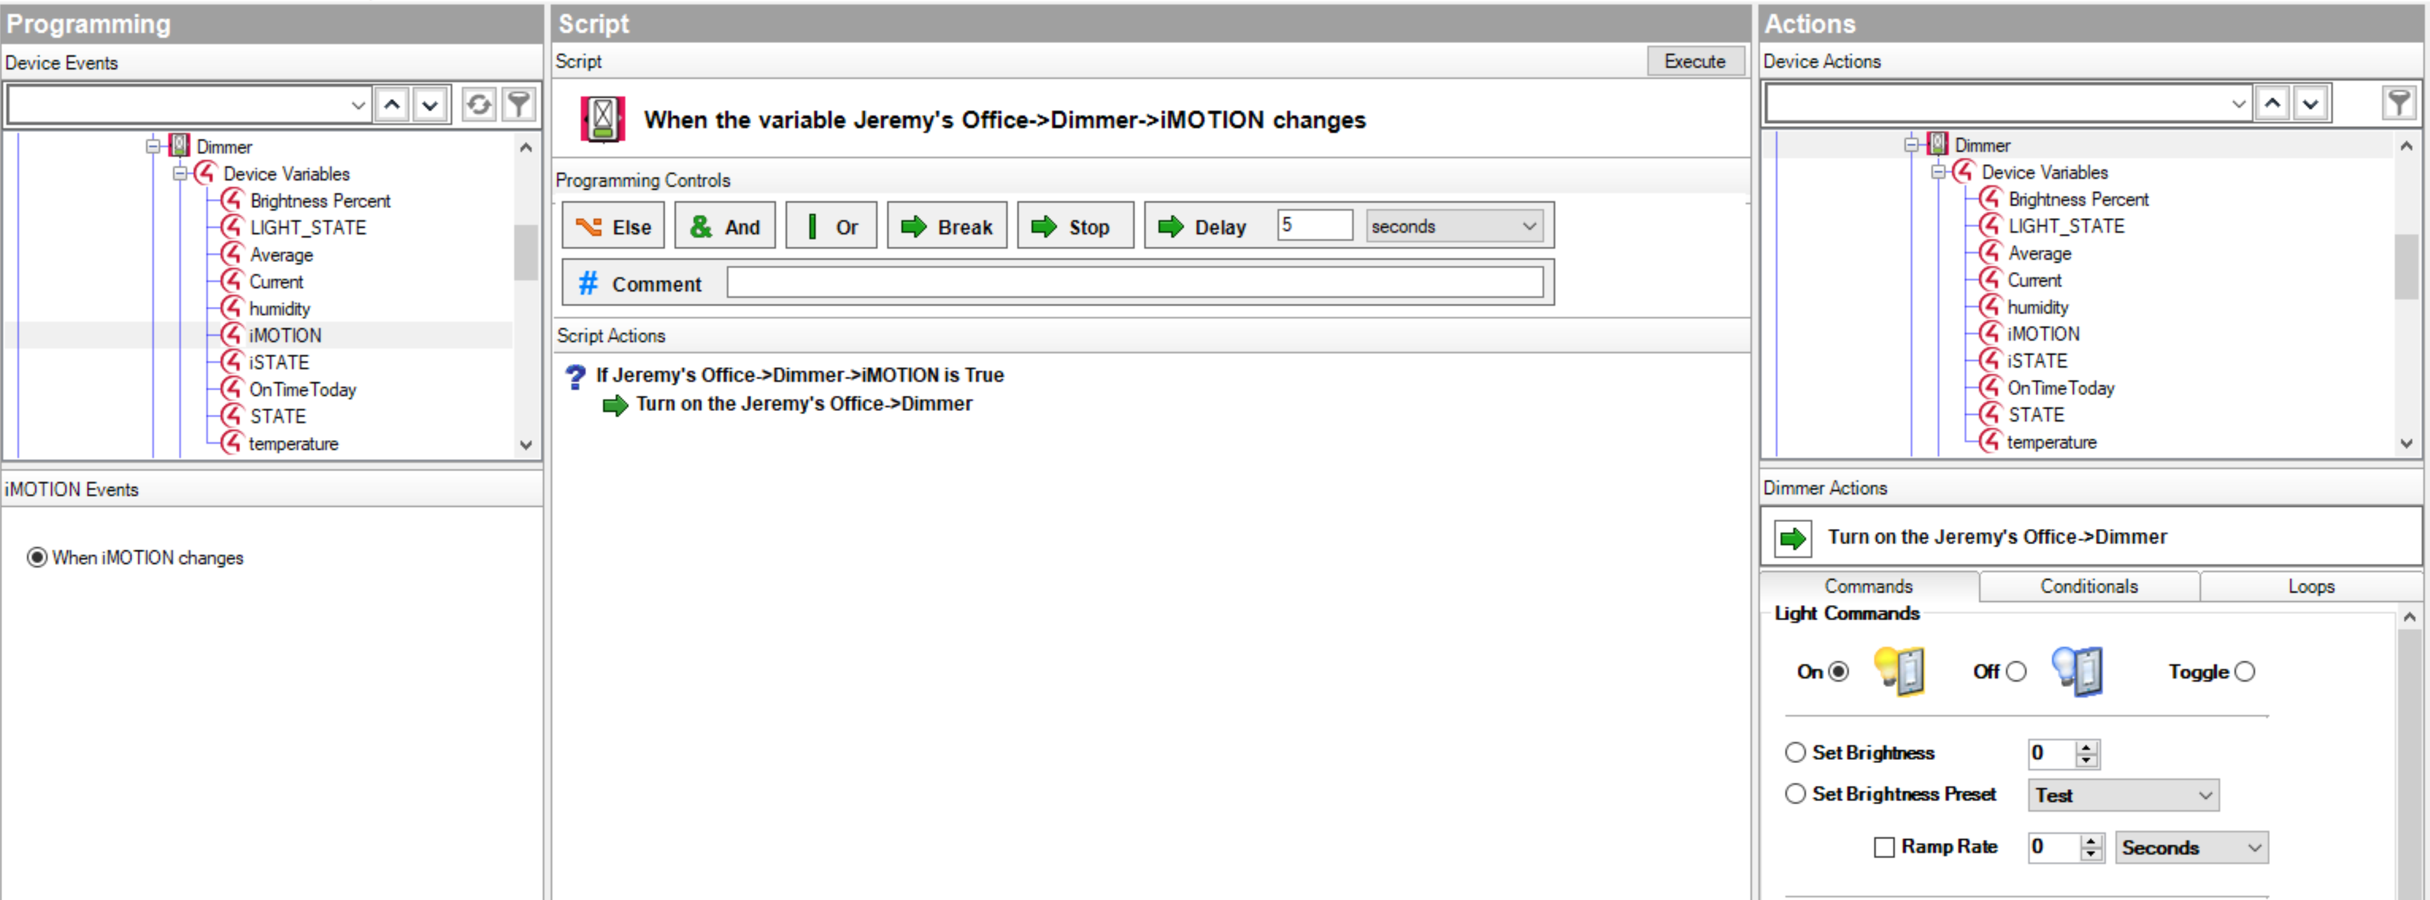The height and width of the screenshot is (900, 2430).
Task: Select Average variable in Device Events tree
Action: pyautogui.click(x=281, y=256)
